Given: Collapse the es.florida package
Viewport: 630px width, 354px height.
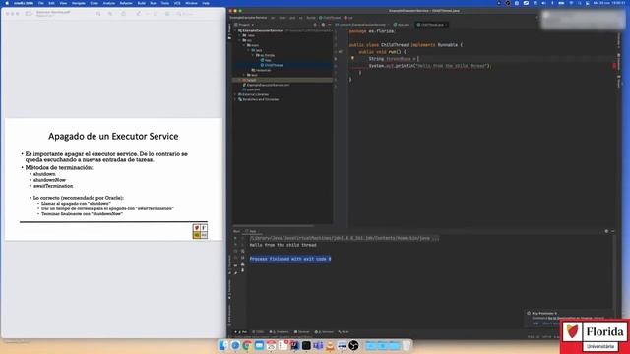Looking at the screenshot, I should 253,55.
